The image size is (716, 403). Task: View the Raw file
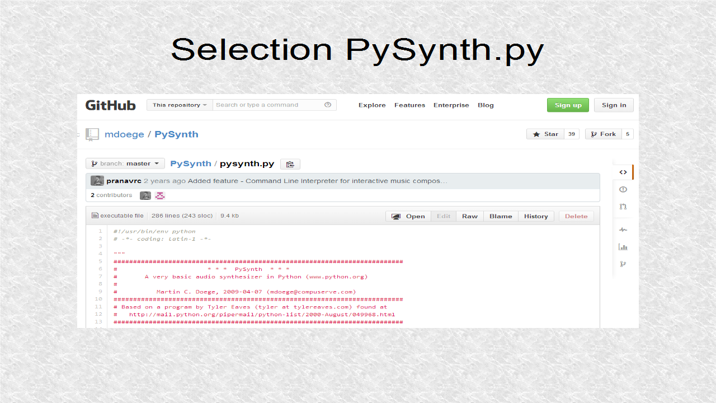[x=469, y=216]
